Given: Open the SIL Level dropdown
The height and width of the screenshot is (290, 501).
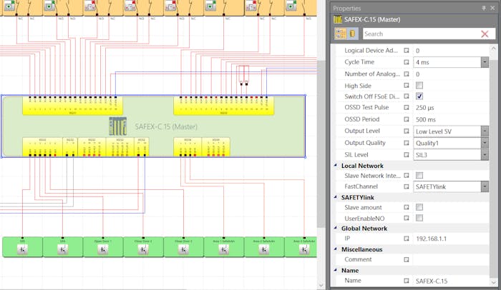Looking at the screenshot, I should (485, 155).
